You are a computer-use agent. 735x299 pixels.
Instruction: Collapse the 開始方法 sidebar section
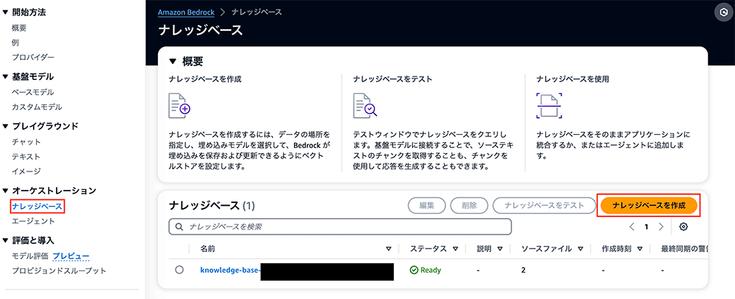[x=6, y=12]
